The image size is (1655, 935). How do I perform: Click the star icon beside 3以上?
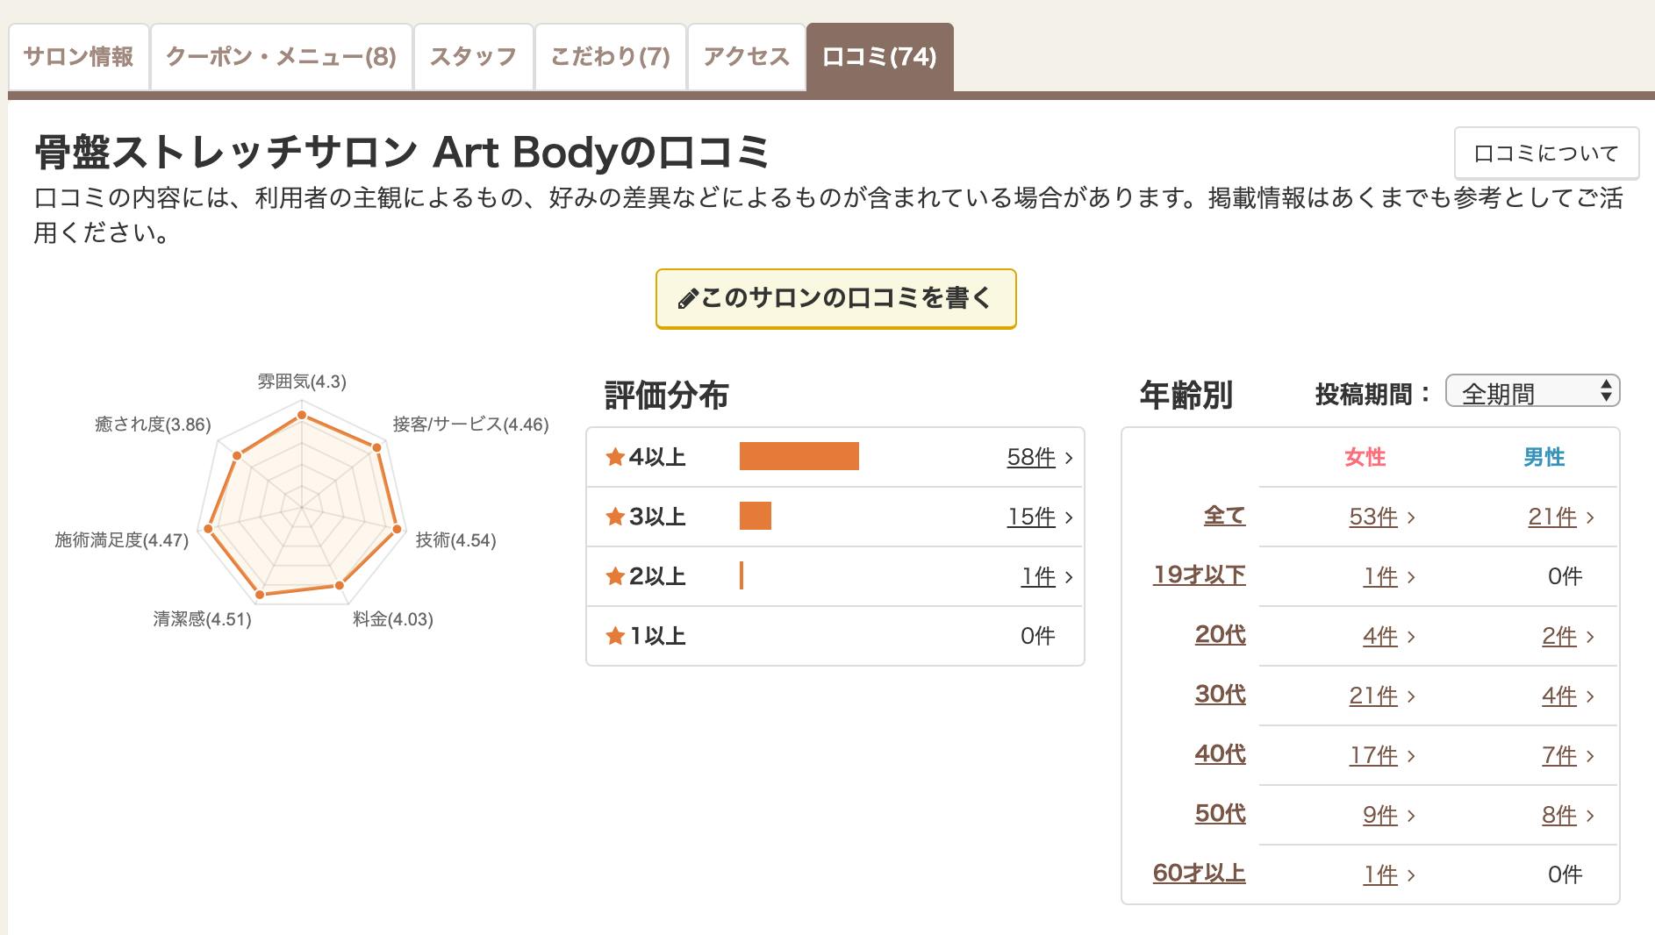click(615, 517)
